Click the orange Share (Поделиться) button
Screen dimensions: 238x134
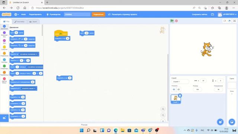point(98,15)
